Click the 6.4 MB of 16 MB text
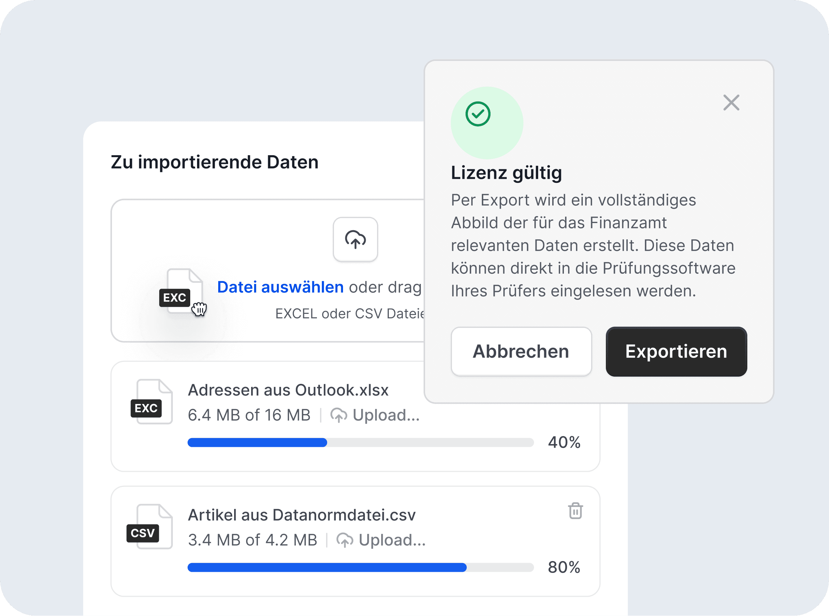This screenshot has width=829, height=616. [x=249, y=415]
